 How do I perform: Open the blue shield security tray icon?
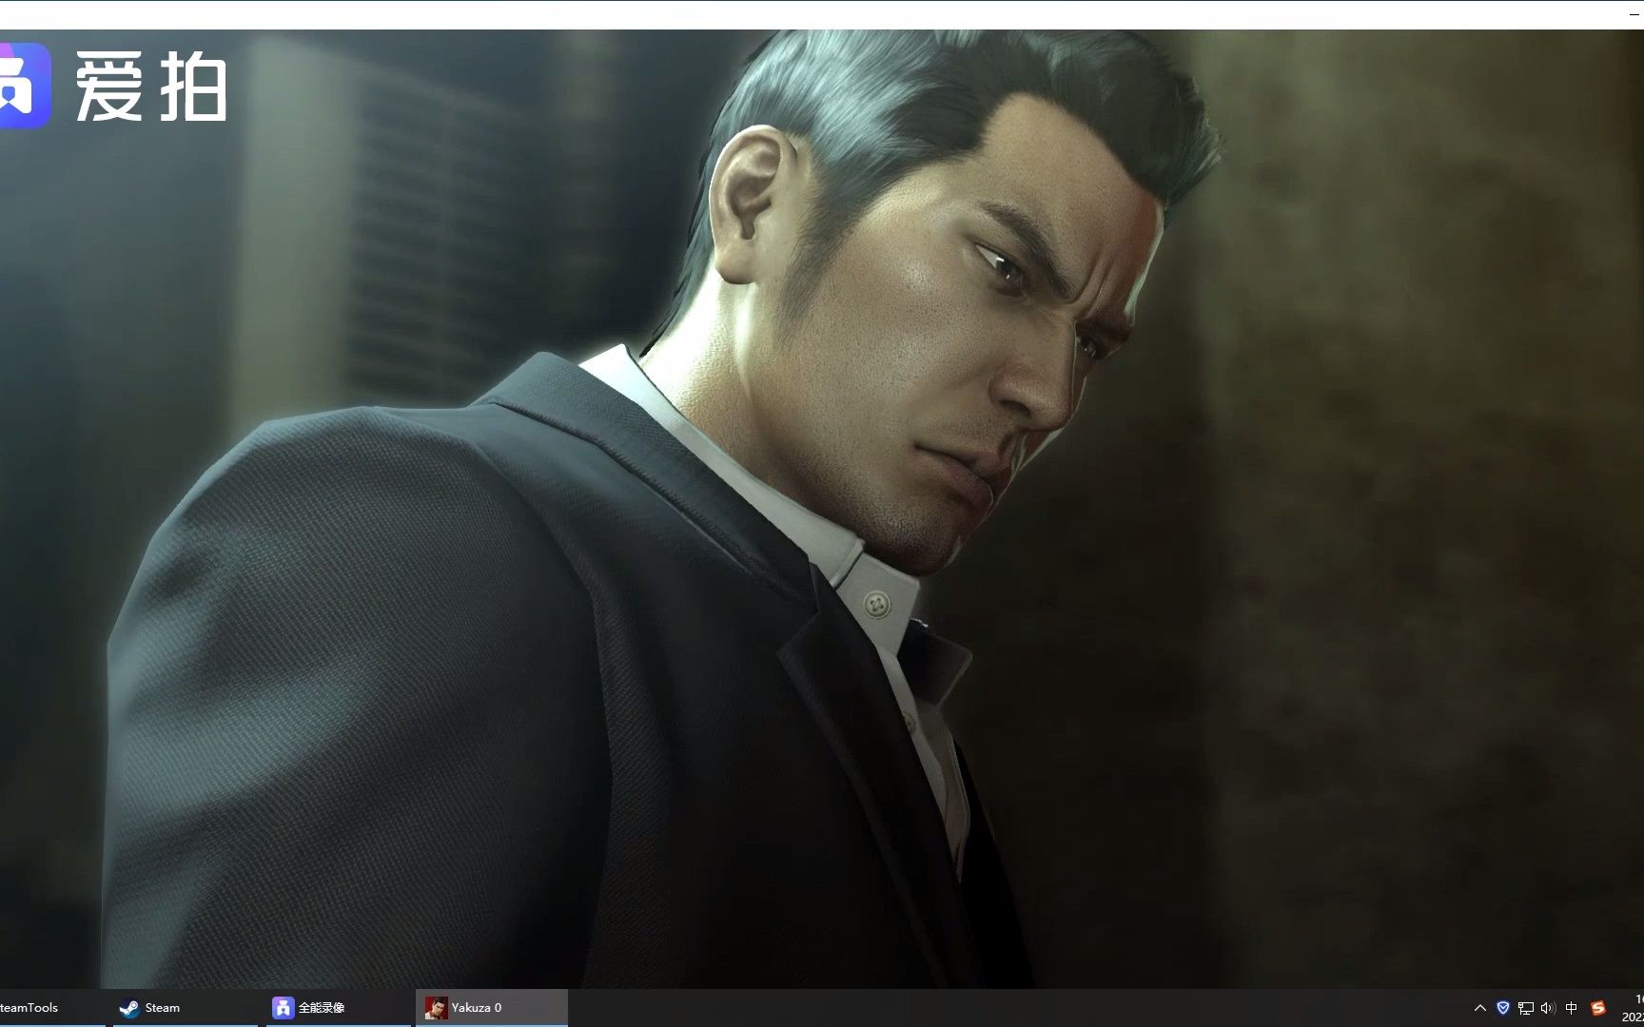click(x=1503, y=1008)
